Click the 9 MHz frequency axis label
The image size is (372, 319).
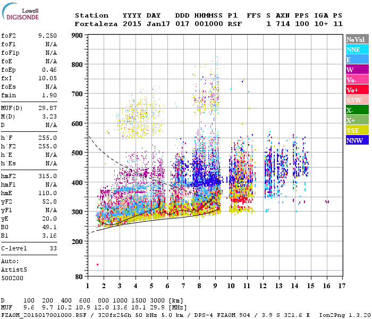[x=215, y=286]
